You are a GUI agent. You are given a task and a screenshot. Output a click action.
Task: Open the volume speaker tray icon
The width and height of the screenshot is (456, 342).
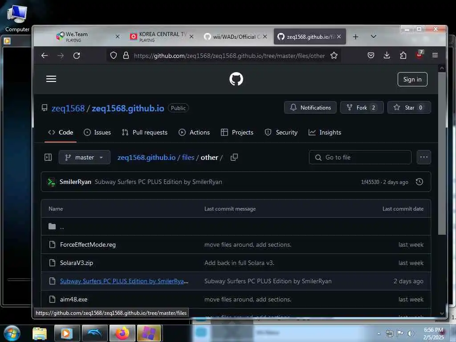click(x=411, y=334)
